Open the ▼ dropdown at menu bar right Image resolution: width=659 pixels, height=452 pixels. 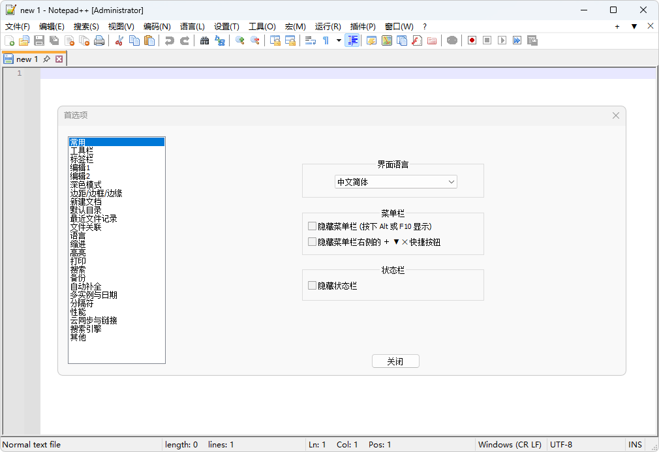tap(634, 27)
